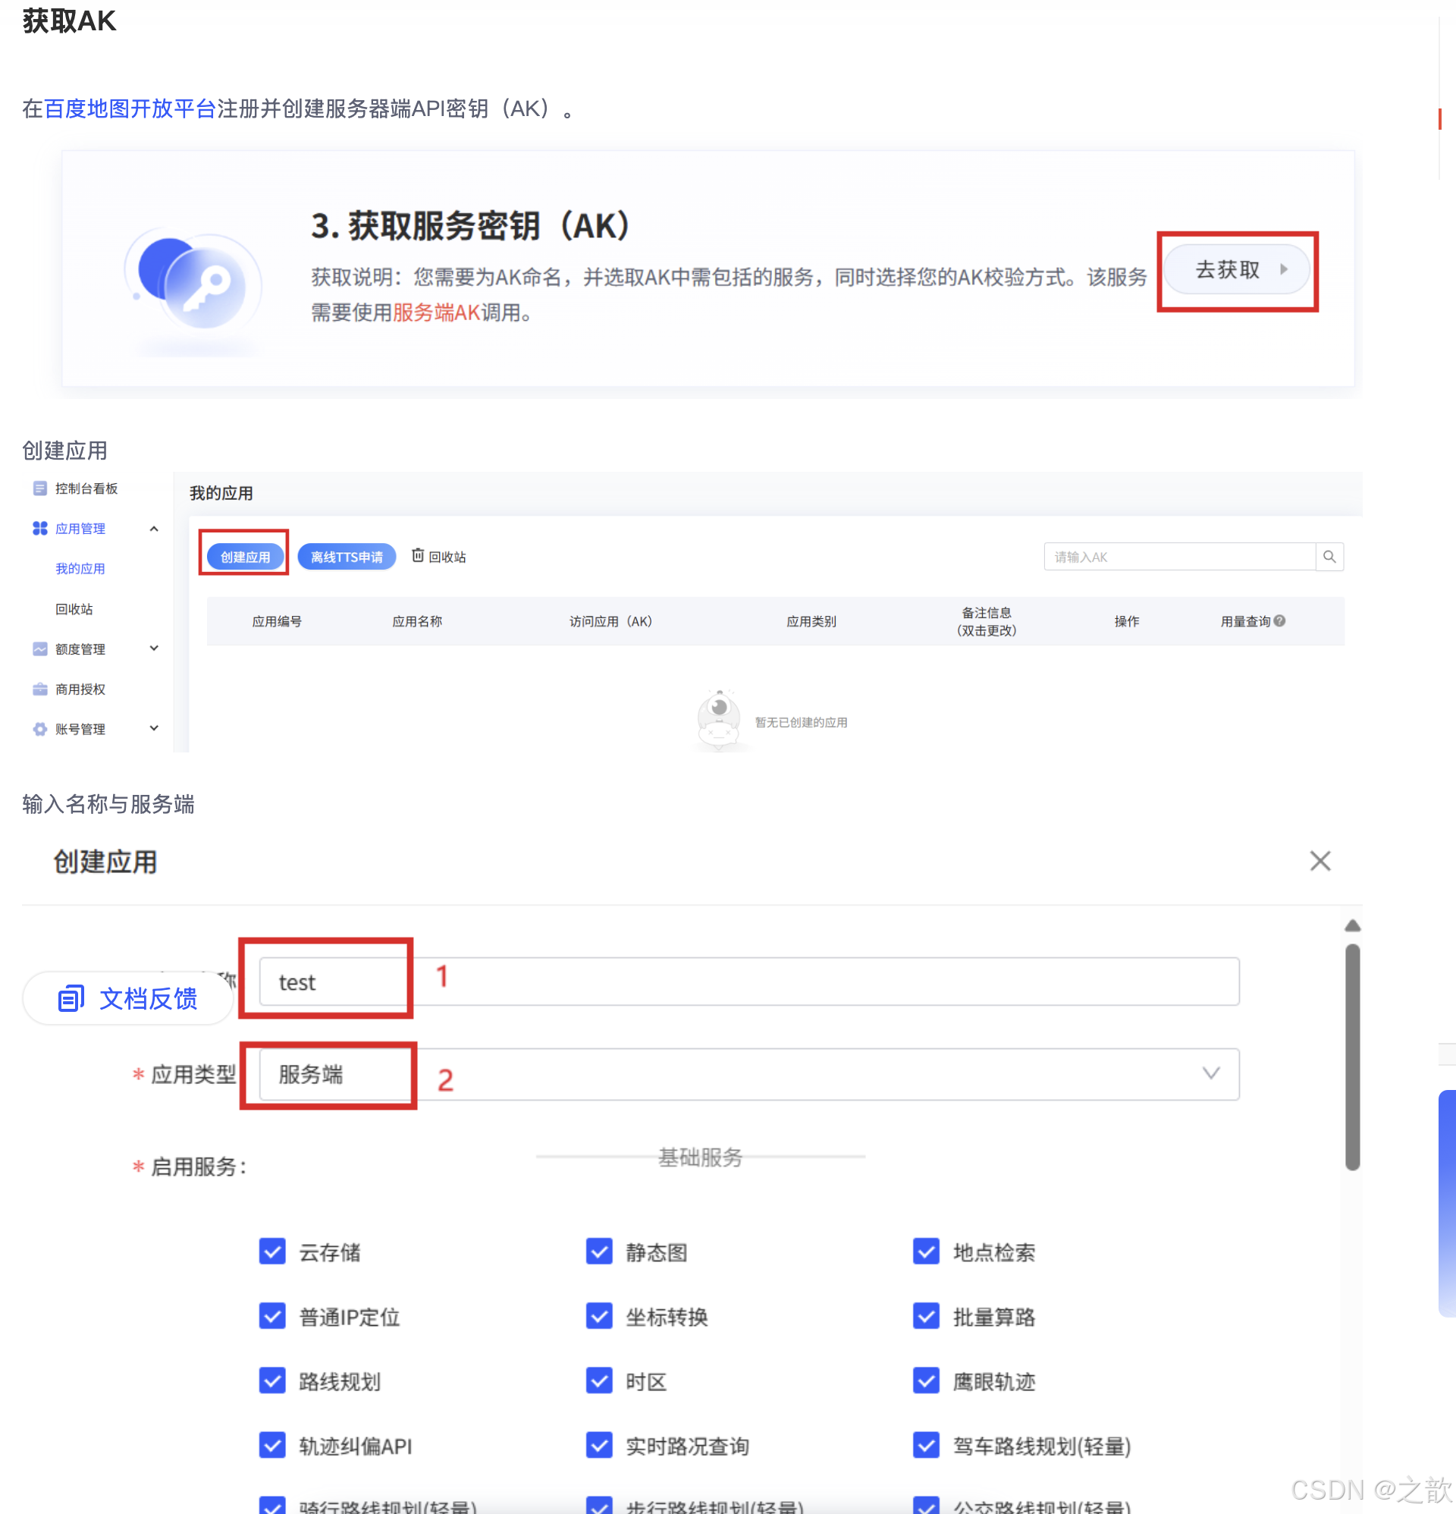
Task: Open the 百度地图开放平台 link
Action: [x=130, y=108]
